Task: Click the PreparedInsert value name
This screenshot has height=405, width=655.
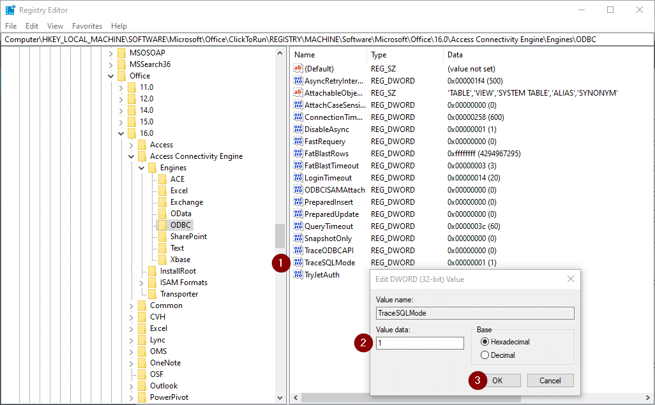Action: click(x=329, y=202)
